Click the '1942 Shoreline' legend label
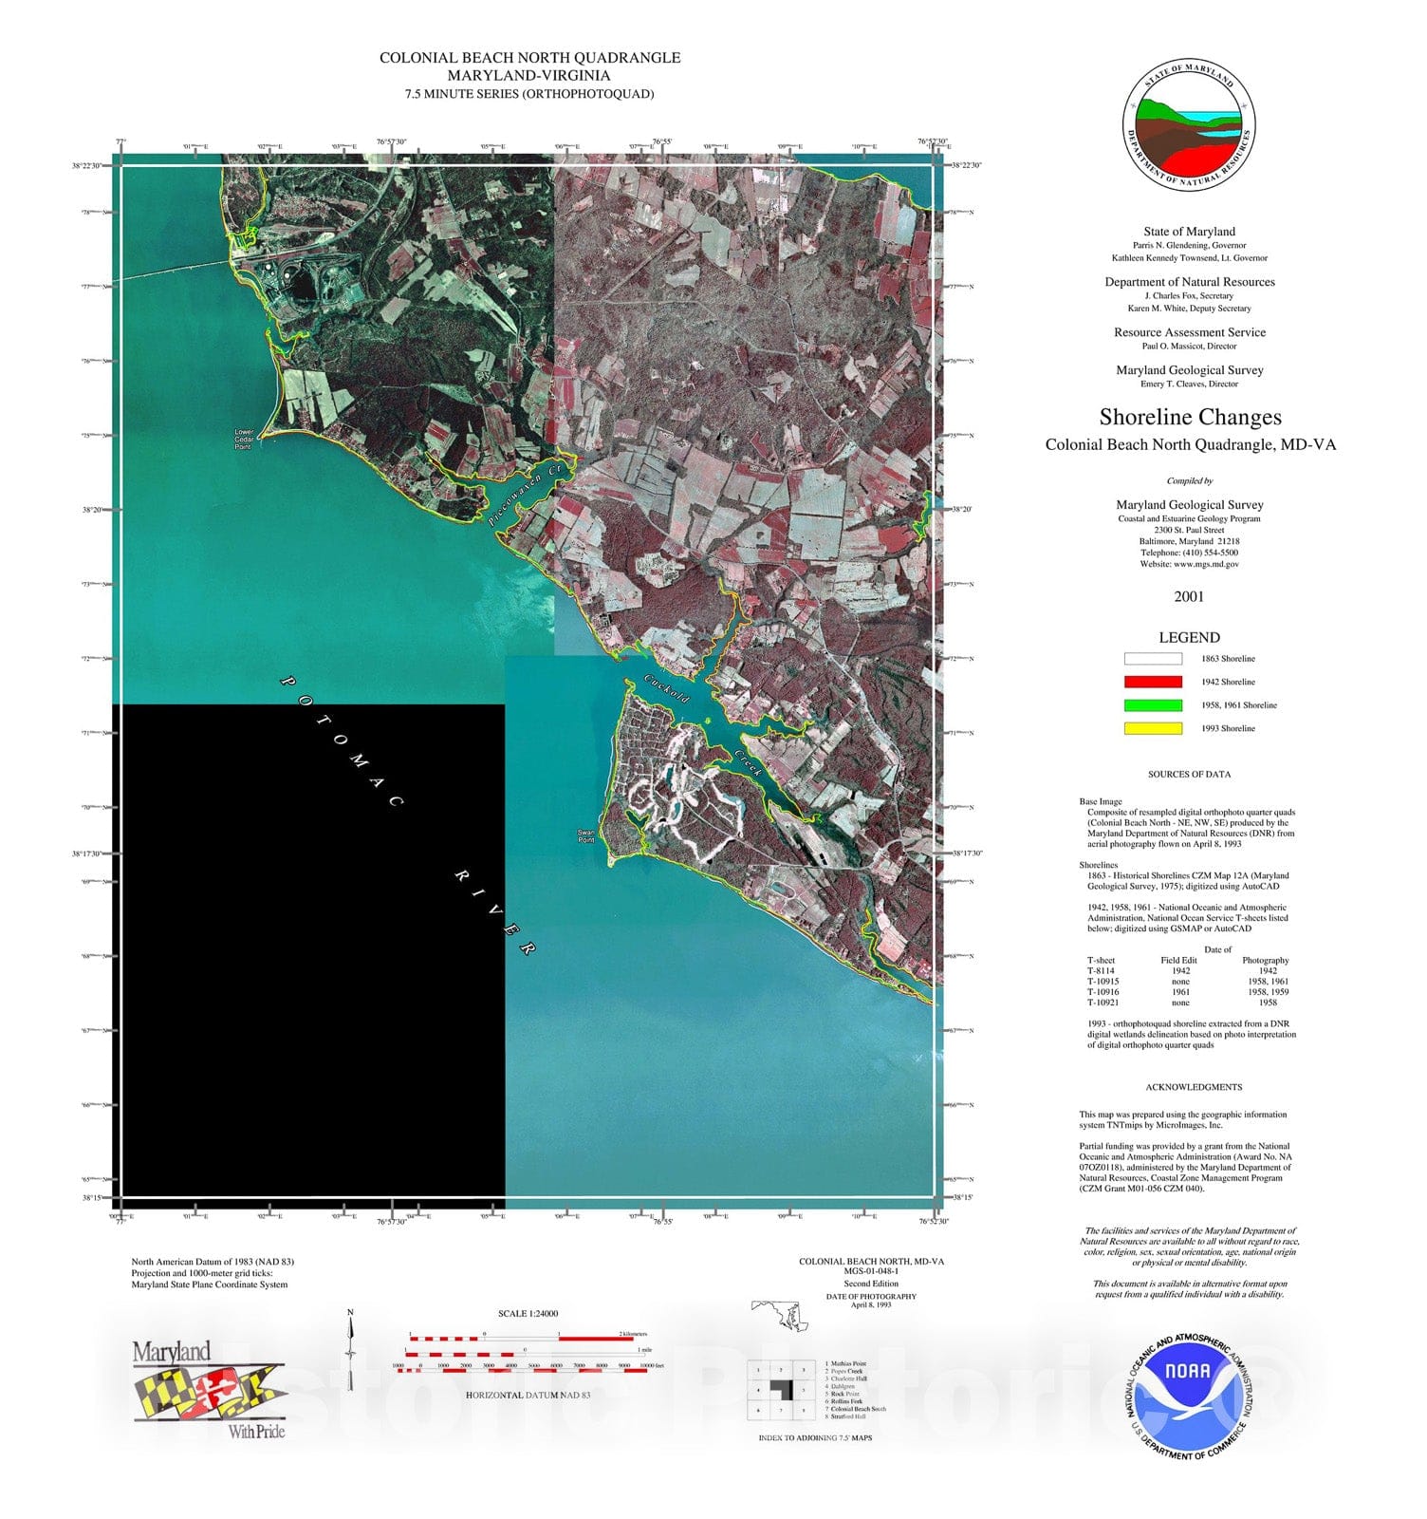This screenshot has width=1427, height=1519. 1228,683
